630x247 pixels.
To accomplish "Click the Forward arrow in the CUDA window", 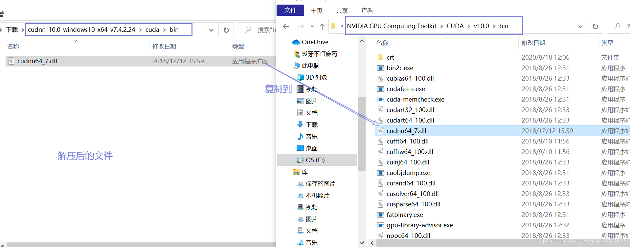I will pyautogui.click(x=301, y=26).
